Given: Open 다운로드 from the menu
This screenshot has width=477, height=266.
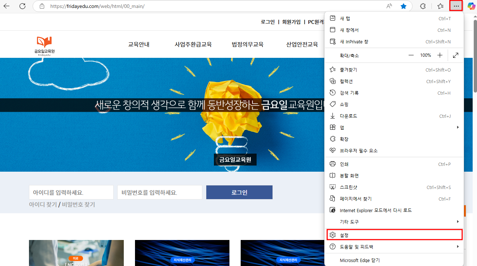Looking at the screenshot, I should 394,116.
